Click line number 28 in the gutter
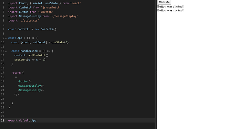 pyautogui.click(x=3, y=121)
